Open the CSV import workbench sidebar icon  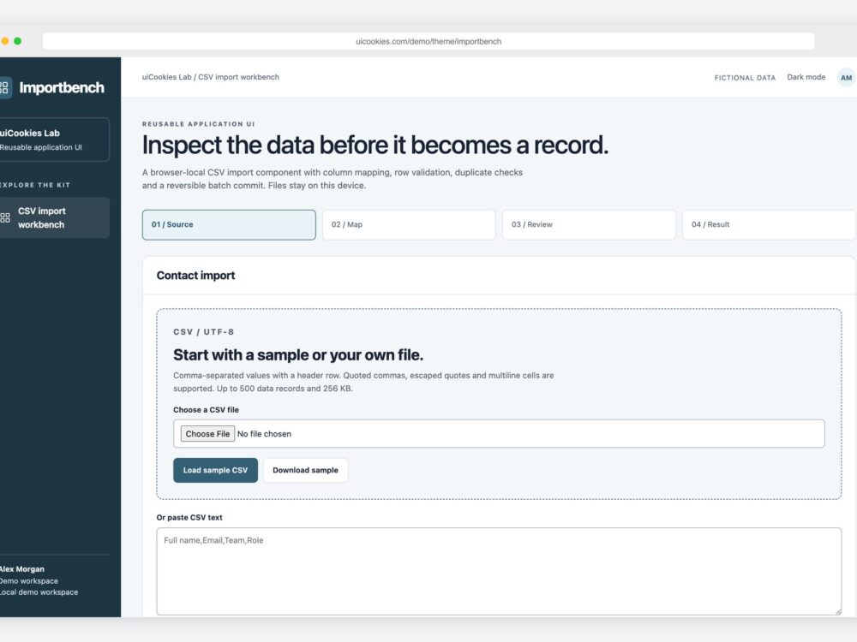[x=5, y=217]
